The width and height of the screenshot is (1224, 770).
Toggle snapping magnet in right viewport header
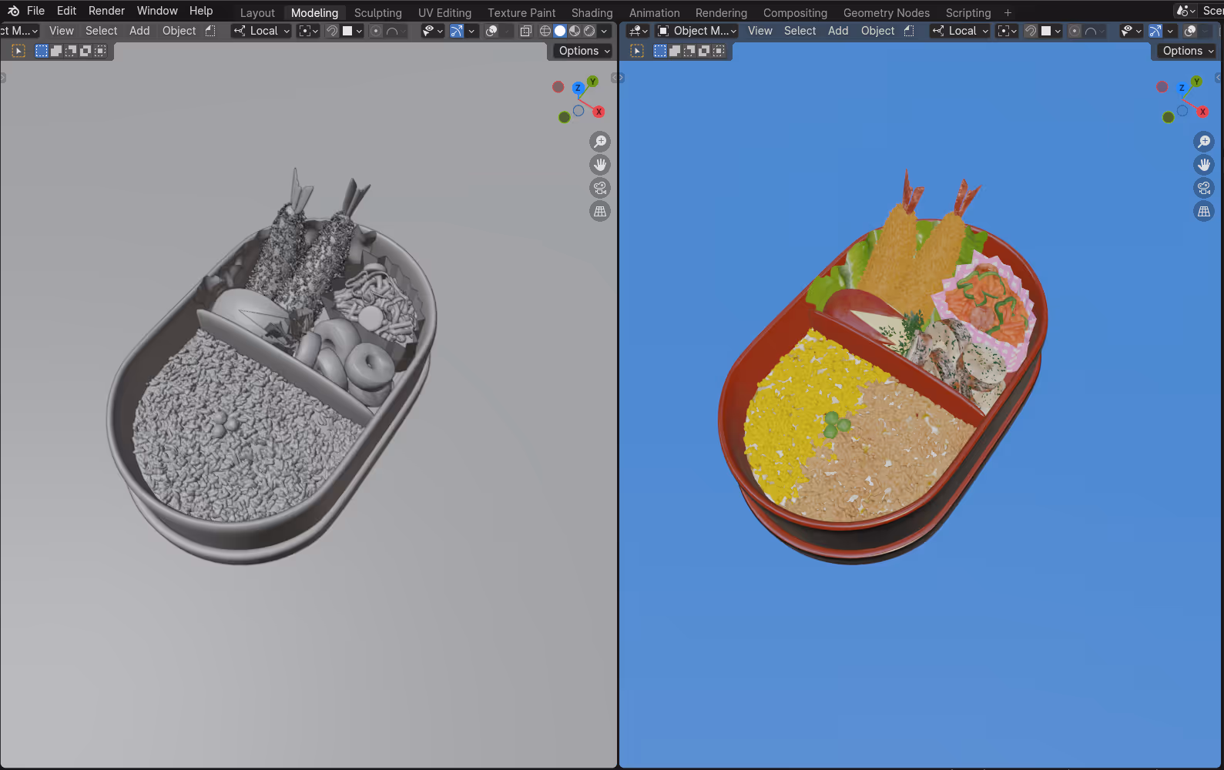[1030, 31]
